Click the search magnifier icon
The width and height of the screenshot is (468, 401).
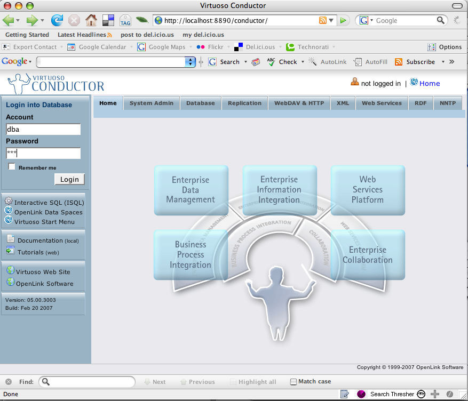tap(441, 20)
